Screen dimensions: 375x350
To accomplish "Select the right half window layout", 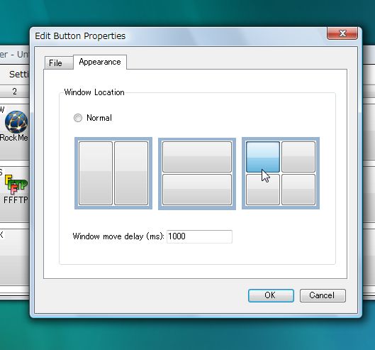I will tap(131, 173).
